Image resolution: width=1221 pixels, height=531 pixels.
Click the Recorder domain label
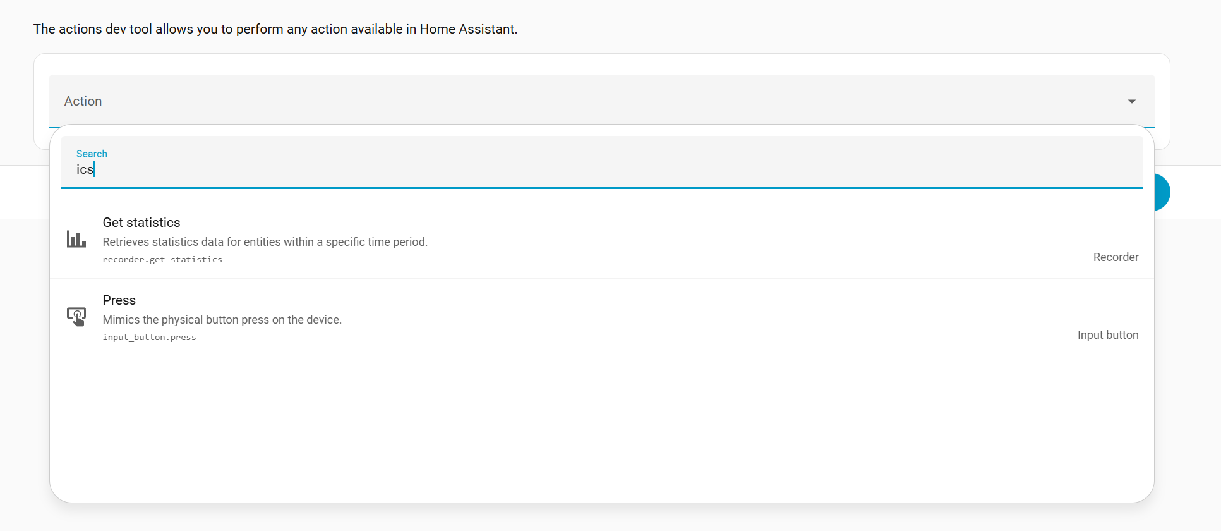pyautogui.click(x=1116, y=257)
